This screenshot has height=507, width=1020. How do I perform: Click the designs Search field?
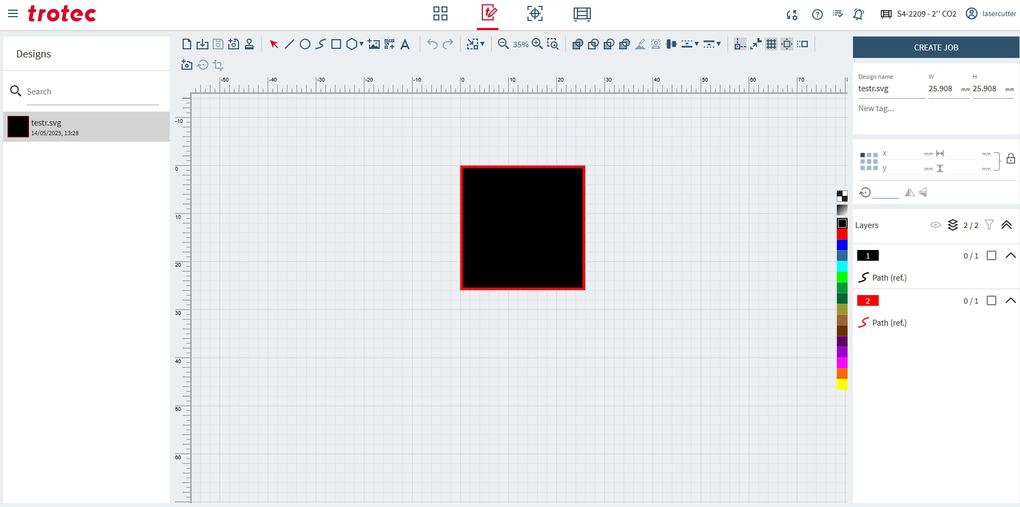(x=91, y=92)
